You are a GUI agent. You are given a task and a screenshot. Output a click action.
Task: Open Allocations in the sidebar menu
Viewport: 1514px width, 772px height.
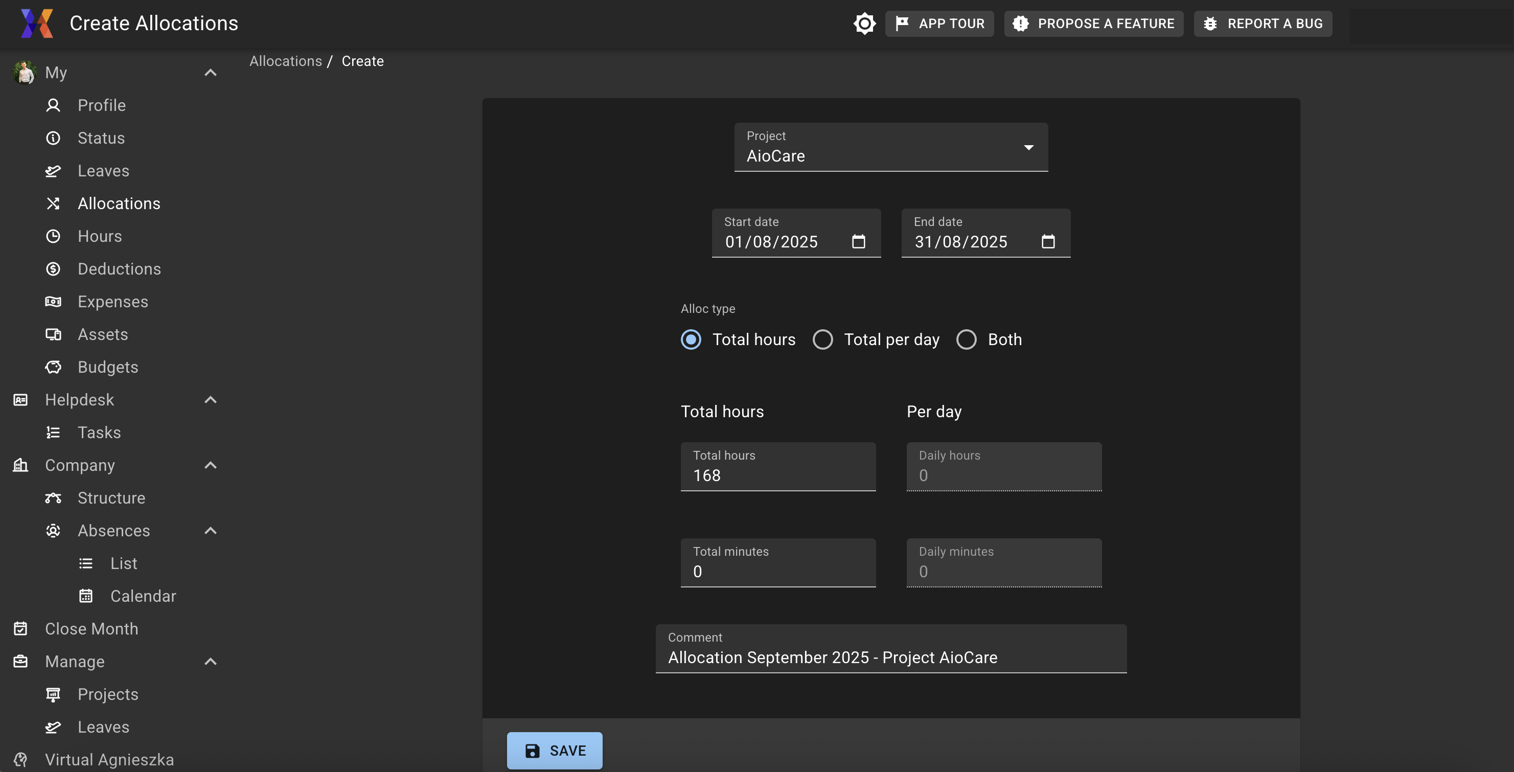point(119,204)
